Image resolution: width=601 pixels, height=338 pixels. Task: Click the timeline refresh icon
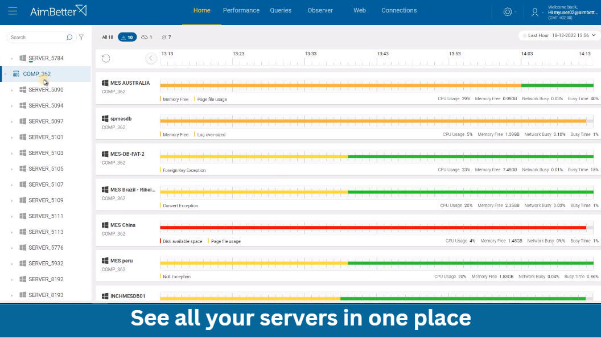click(106, 58)
